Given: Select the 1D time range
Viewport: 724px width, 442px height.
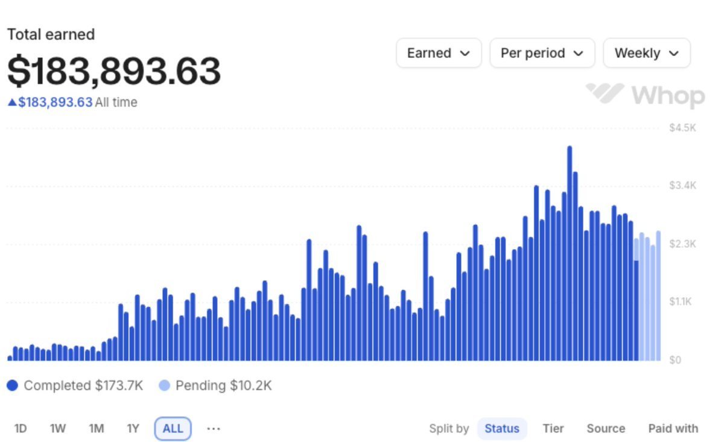Looking at the screenshot, I should click(21, 429).
